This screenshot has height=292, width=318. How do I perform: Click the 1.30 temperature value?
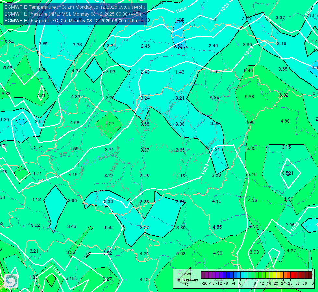point(5,120)
